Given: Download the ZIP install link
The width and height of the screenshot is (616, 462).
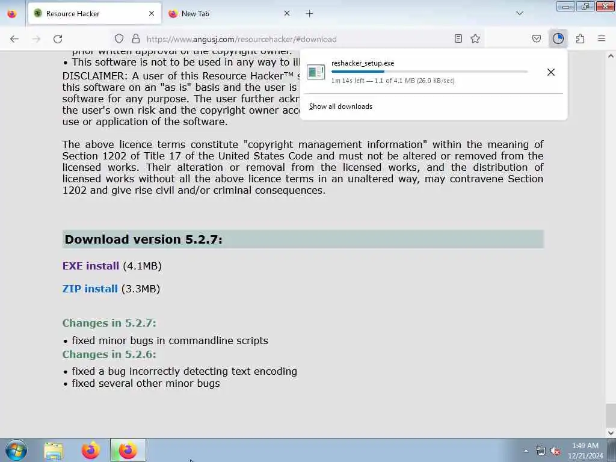Looking at the screenshot, I should point(90,289).
